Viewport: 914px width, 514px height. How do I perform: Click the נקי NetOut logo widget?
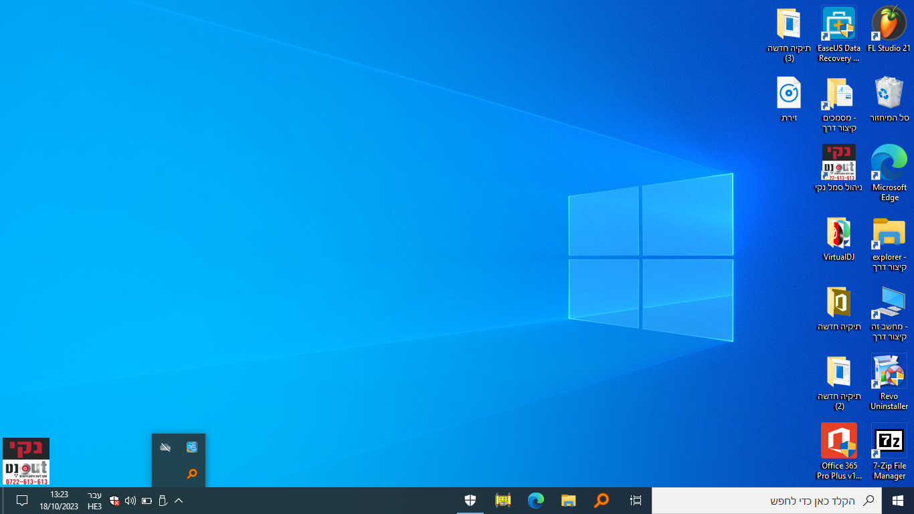26,461
